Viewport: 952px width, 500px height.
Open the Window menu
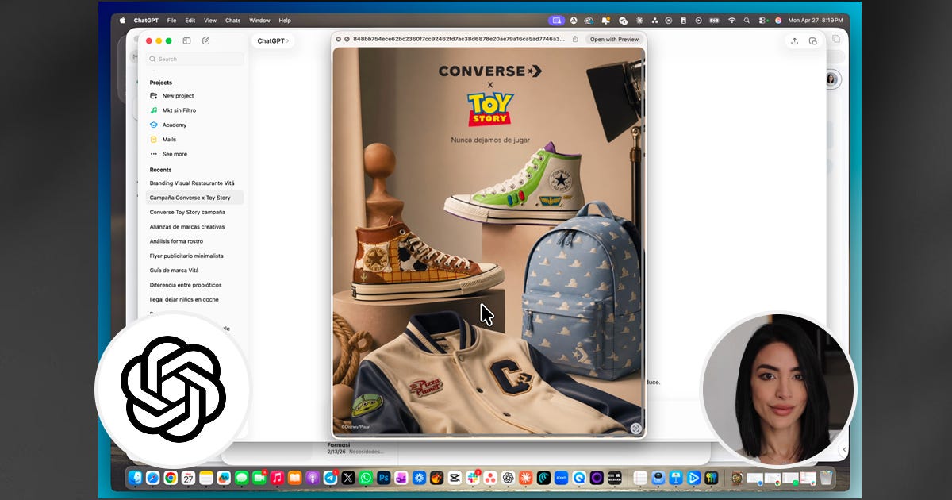click(259, 20)
